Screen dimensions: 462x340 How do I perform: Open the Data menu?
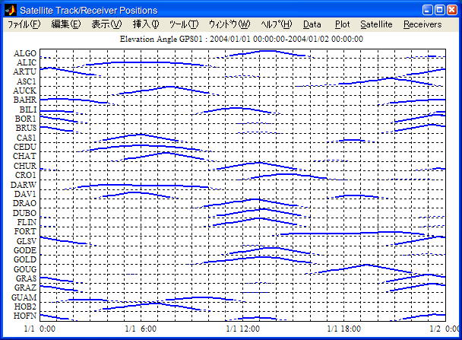click(x=312, y=24)
